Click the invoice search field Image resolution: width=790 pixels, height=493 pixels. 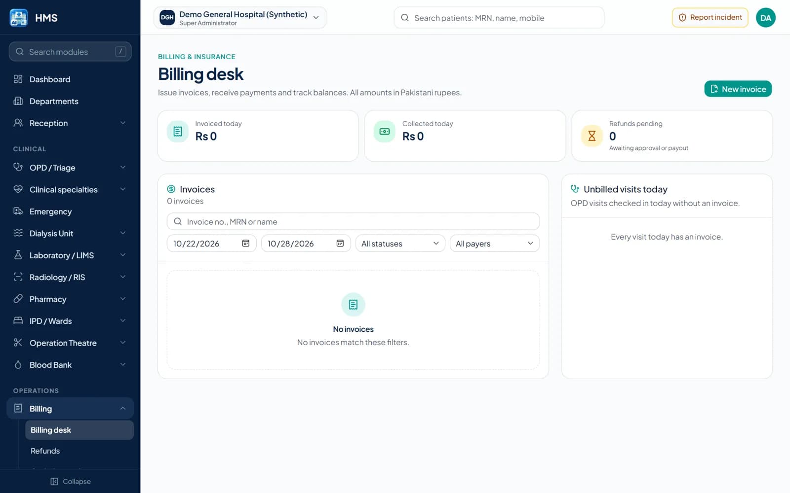tap(353, 221)
